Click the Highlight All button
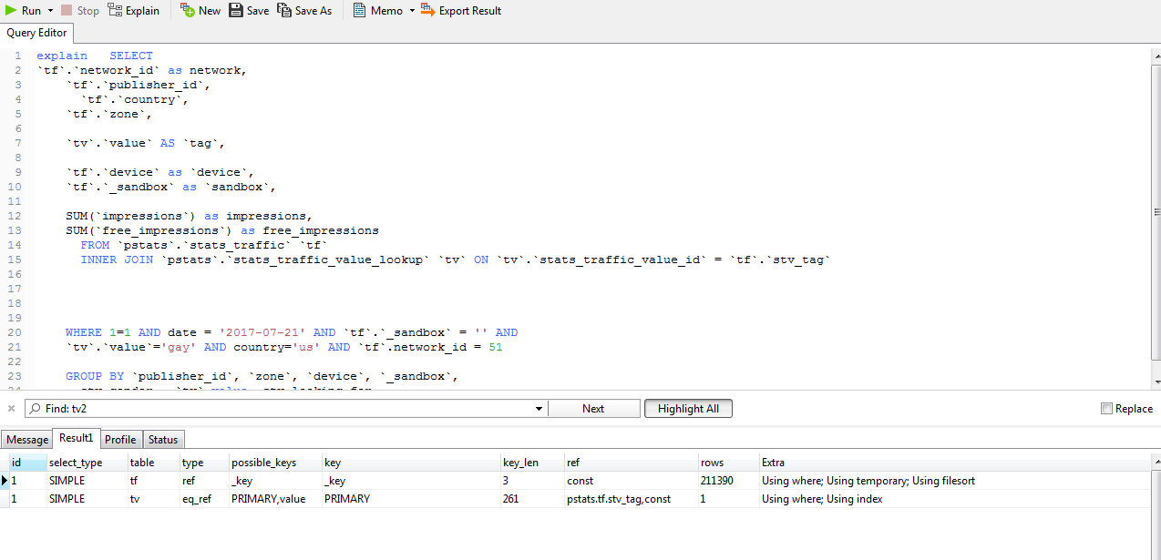 point(688,409)
